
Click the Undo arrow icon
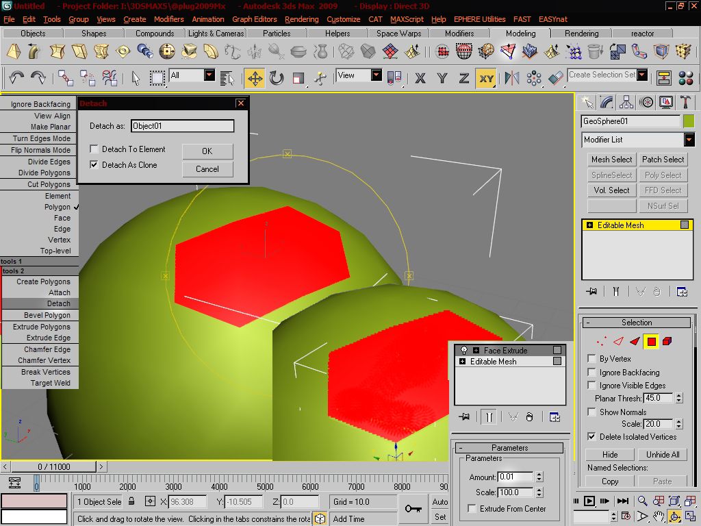coord(16,78)
